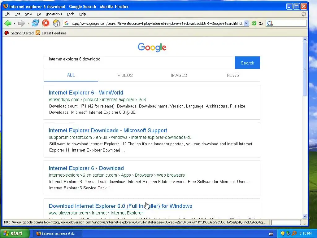Open the Latest Headlines feed bookmark

[51, 33]
